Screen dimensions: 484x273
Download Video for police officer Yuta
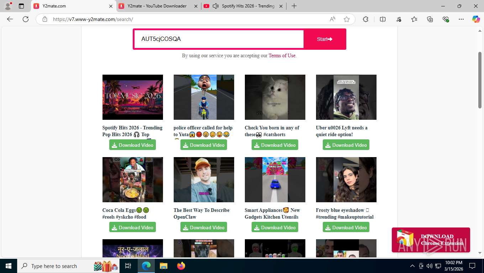click(x=204, y=145)
